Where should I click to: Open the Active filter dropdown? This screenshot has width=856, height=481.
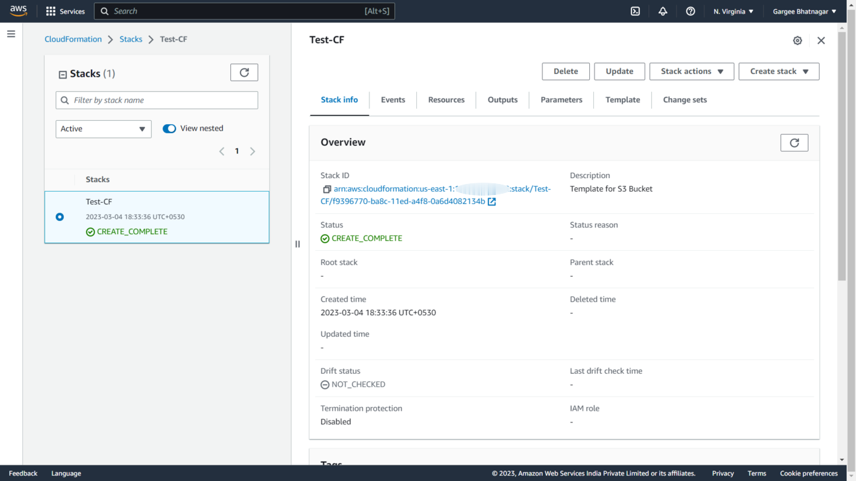(103, 129)
